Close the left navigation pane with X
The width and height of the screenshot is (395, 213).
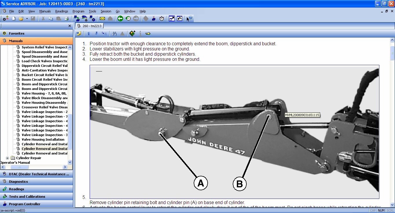point(70,26)
